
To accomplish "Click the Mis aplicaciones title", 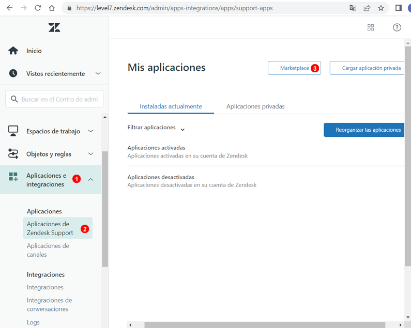I will (166, 67).
